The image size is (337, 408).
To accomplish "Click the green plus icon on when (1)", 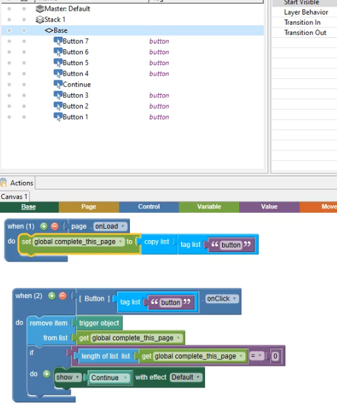I will (x=44, y=226).
